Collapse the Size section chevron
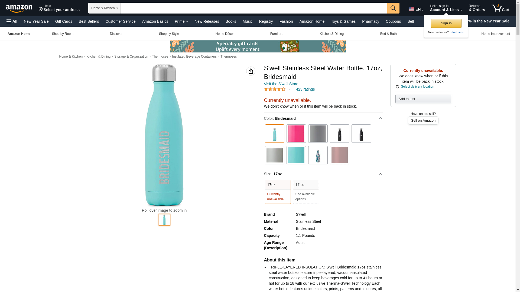520x292 pixels. point(380,174)
